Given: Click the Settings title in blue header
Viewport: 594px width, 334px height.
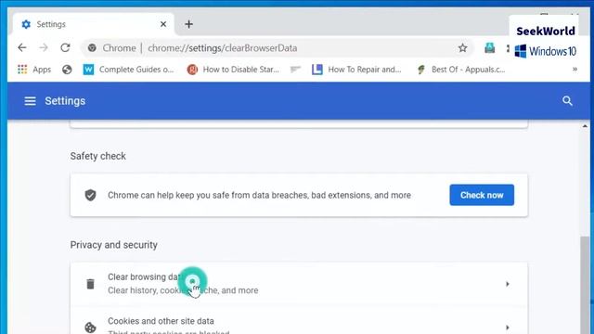Looking at the screenshot, I should pyautogui.click(x=65, y=101).
